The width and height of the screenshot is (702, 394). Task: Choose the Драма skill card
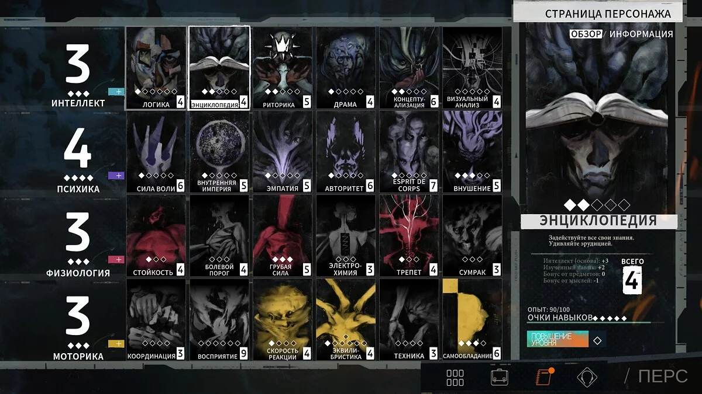point(346,68)
